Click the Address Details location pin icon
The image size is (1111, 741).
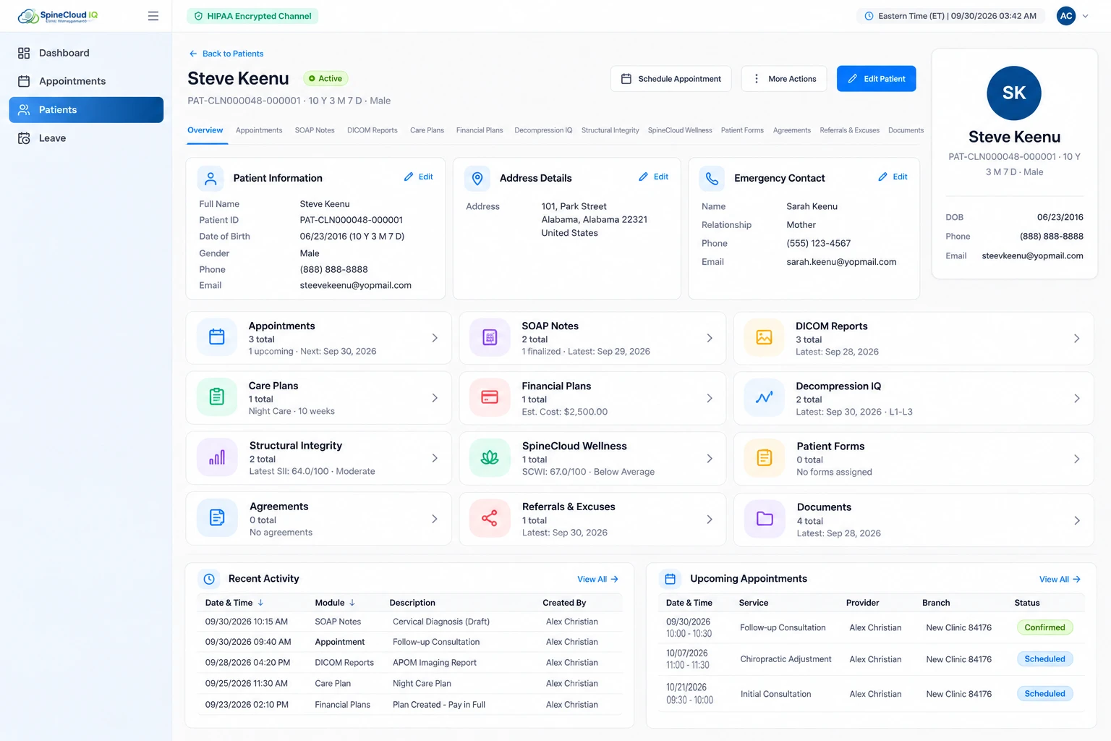477,178
